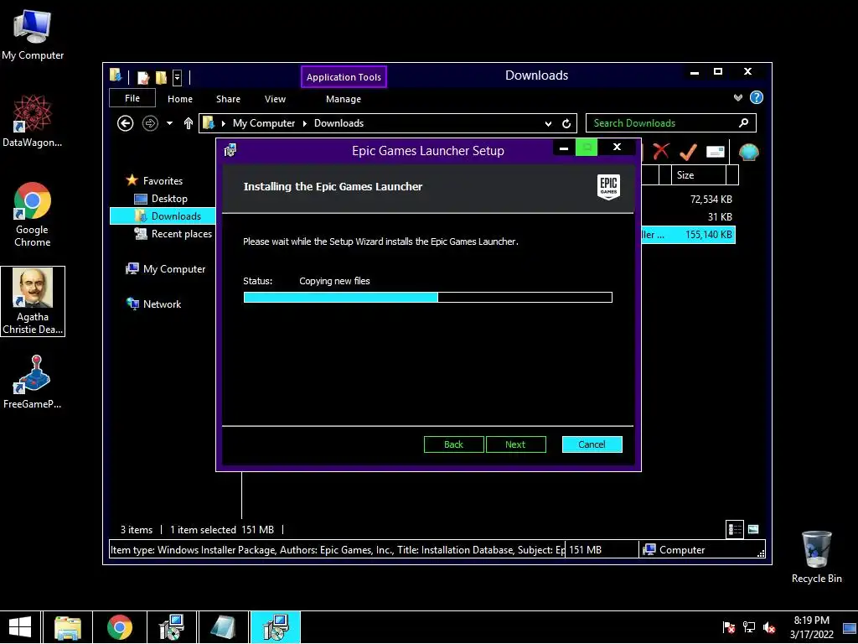Screen dimensions: 858x644
Task: Click the highlighted installer taskbar button
Action: point(276,627)
